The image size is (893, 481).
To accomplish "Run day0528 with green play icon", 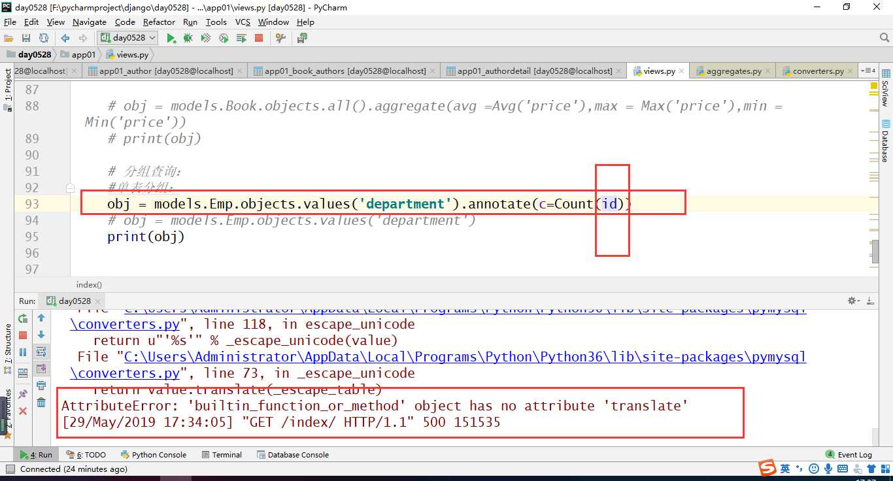I will [171, 38].
